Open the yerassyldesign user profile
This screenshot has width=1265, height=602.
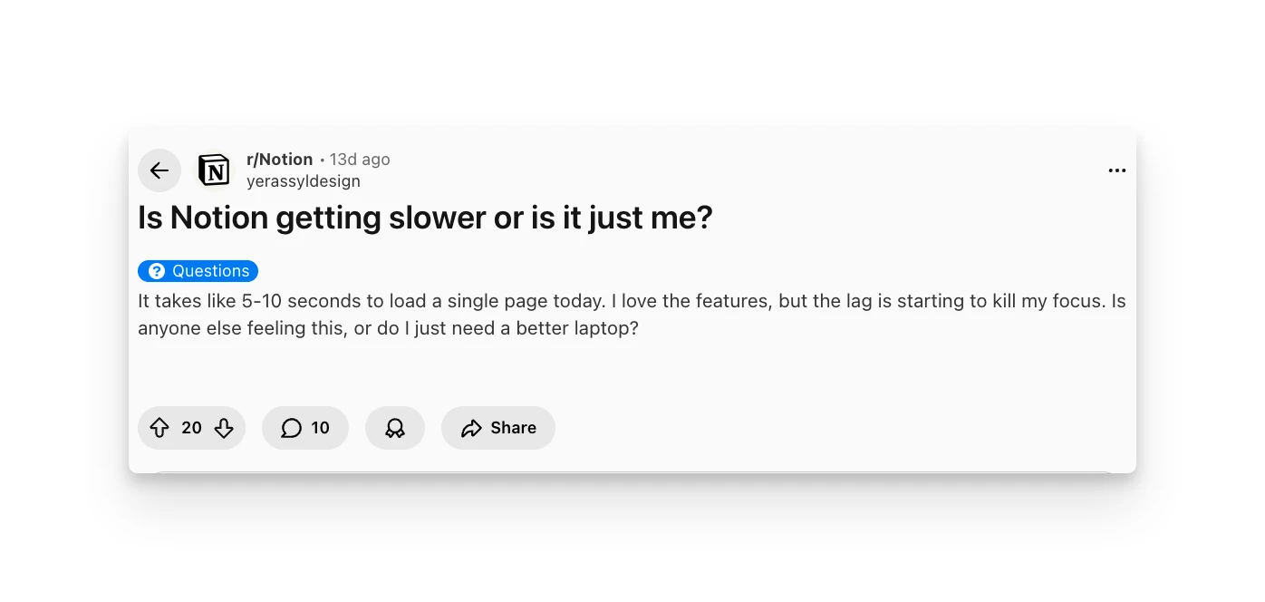304,181
